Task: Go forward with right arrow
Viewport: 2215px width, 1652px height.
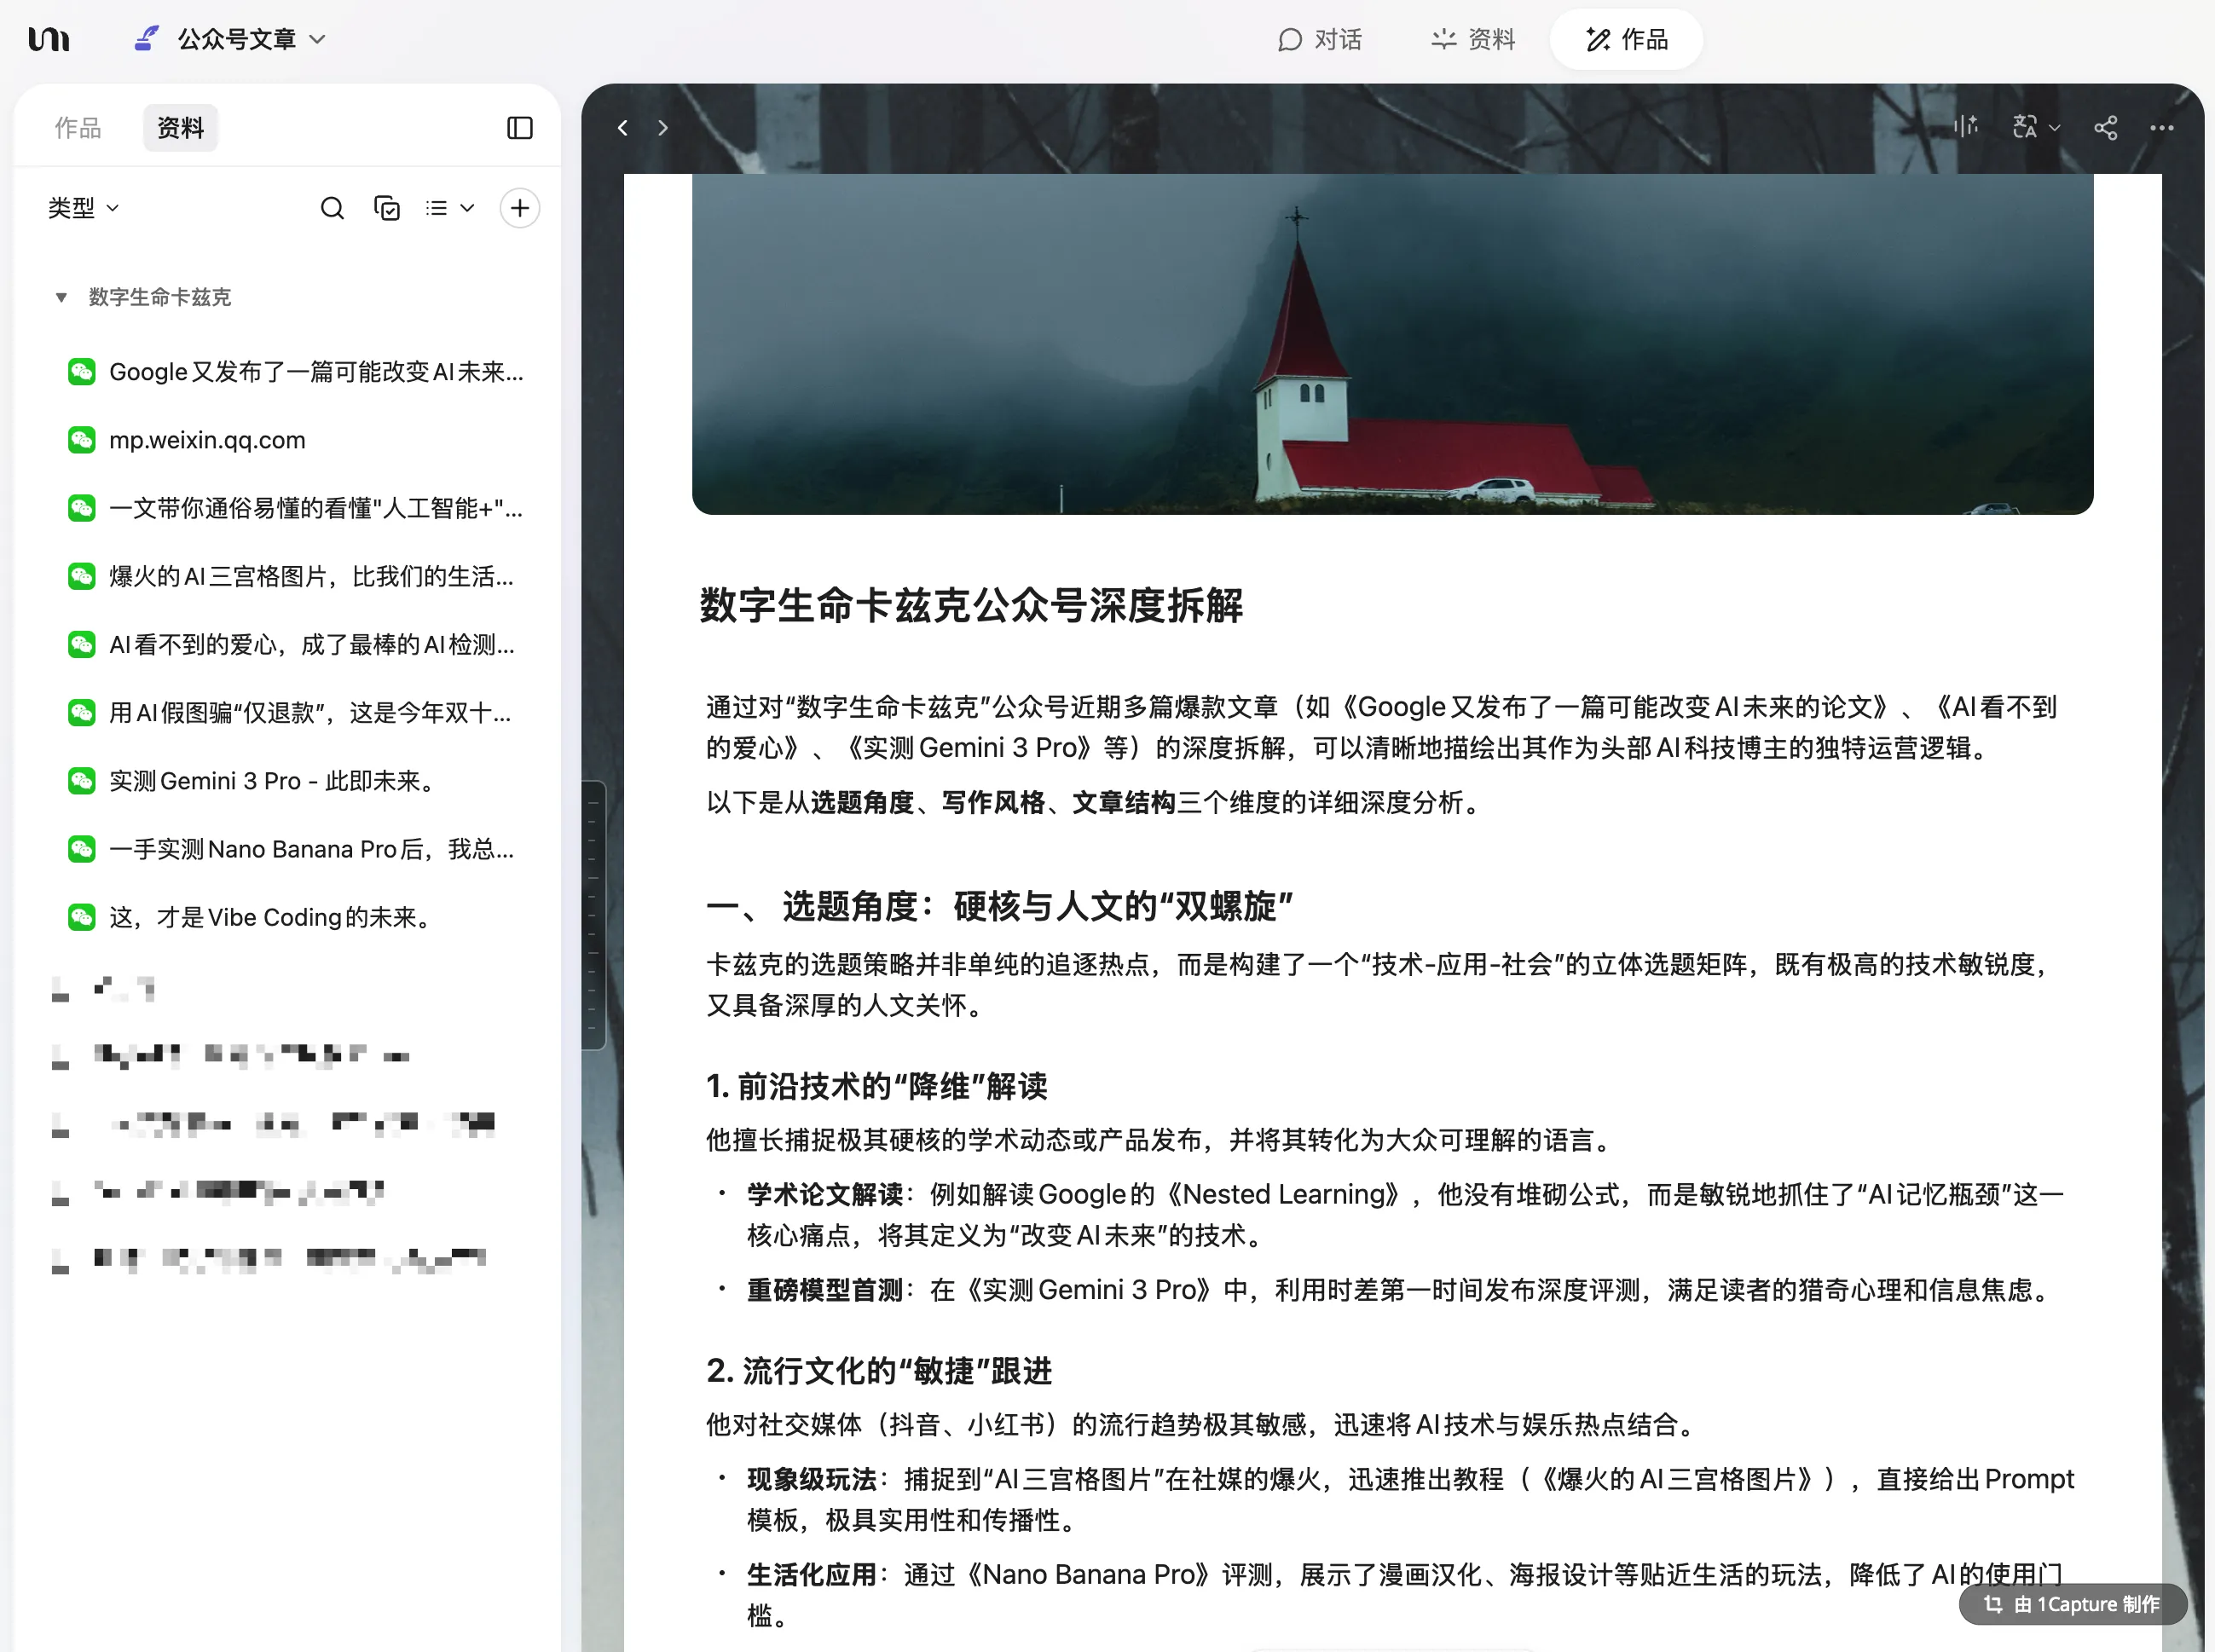Action: coord(663,128)
